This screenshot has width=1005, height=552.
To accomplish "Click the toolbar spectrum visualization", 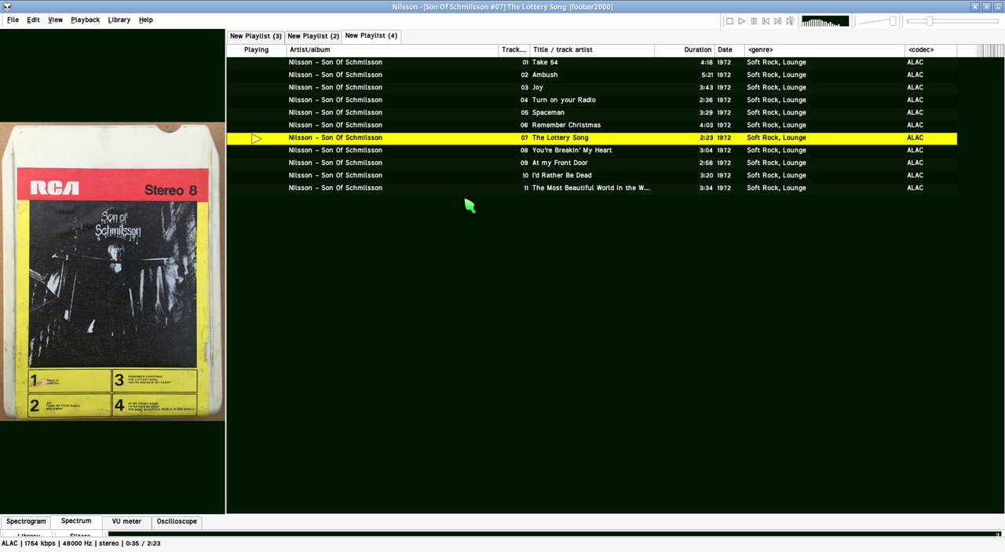I will click(825, 21).
